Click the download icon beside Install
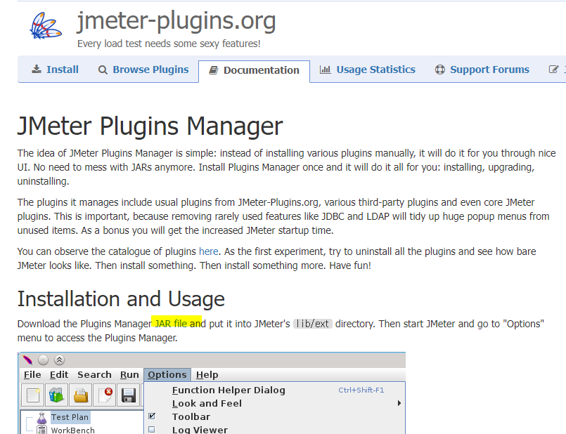 point(37,70)
